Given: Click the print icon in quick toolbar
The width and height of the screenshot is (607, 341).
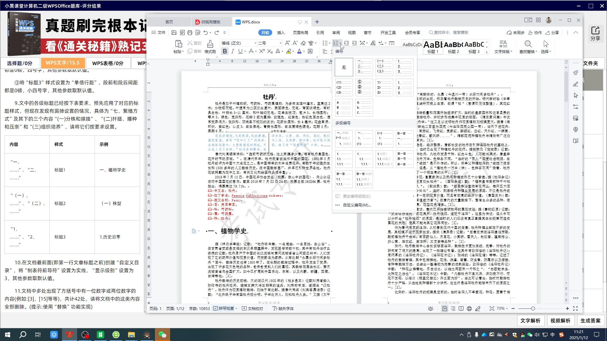Looking at the screenshot, I should pyautogui.click(x=190, y=33).
